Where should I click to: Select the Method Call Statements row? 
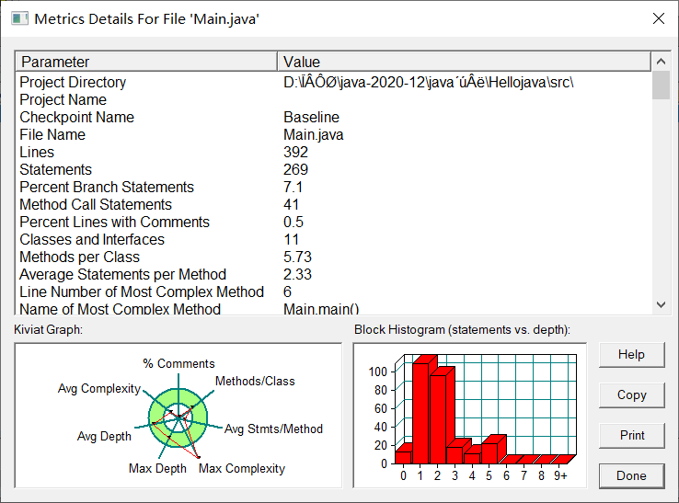[x=333, y=204]
